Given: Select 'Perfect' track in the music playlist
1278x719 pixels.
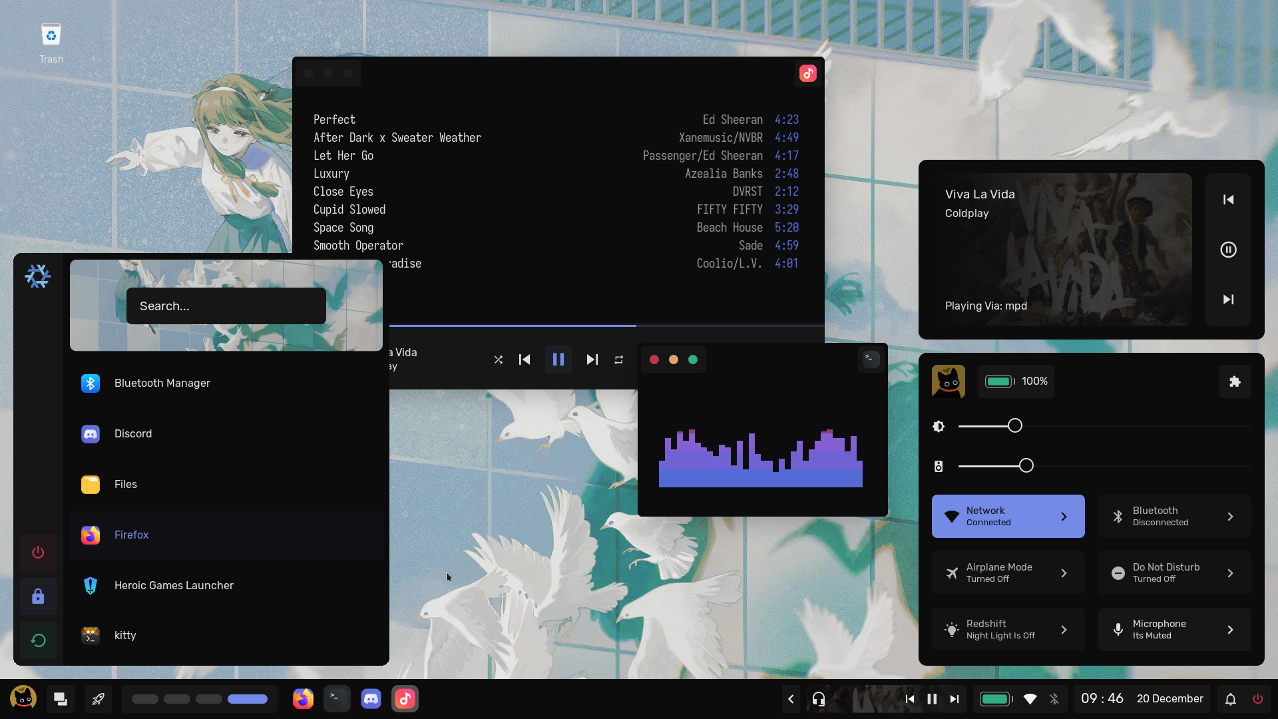Looking at the screenshot, I should pos(334,119).
